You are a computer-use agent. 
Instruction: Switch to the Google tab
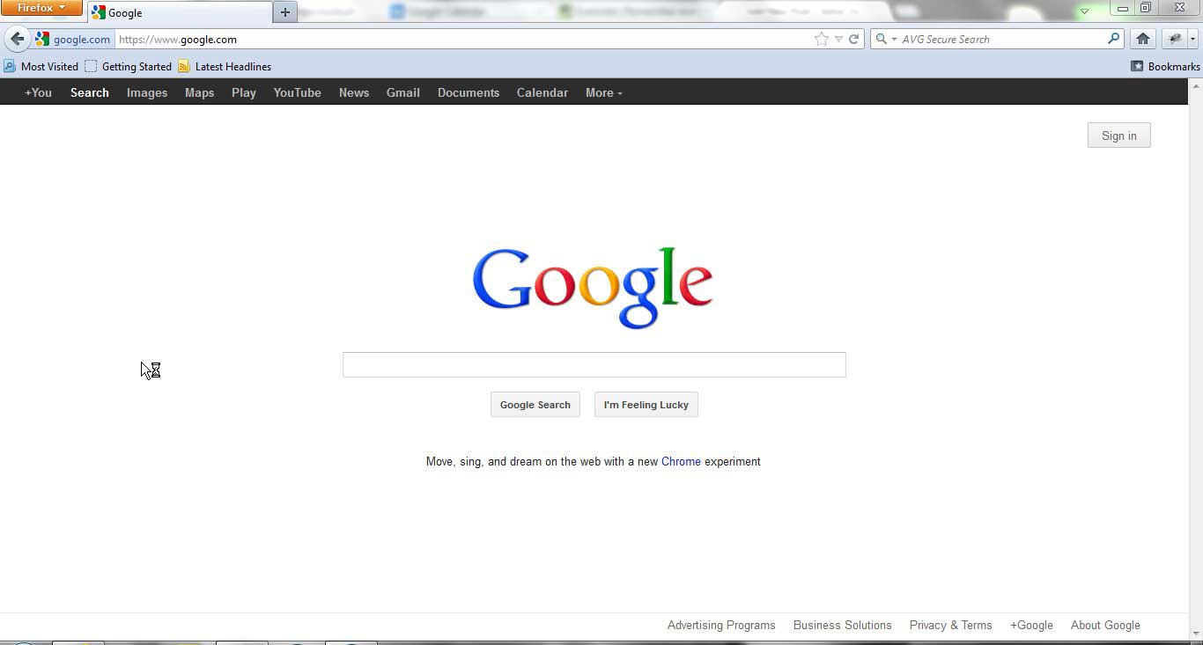tap(181, 12)
